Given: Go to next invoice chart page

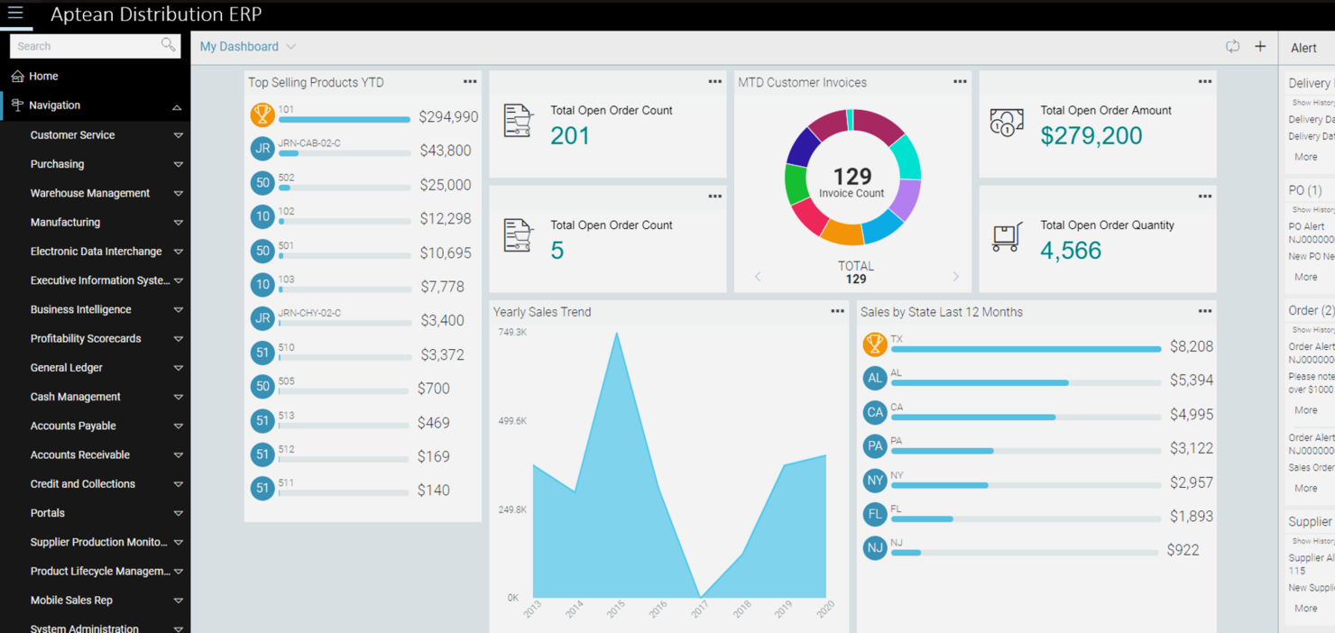Looking at the screenshot, I should coord(955,277).
